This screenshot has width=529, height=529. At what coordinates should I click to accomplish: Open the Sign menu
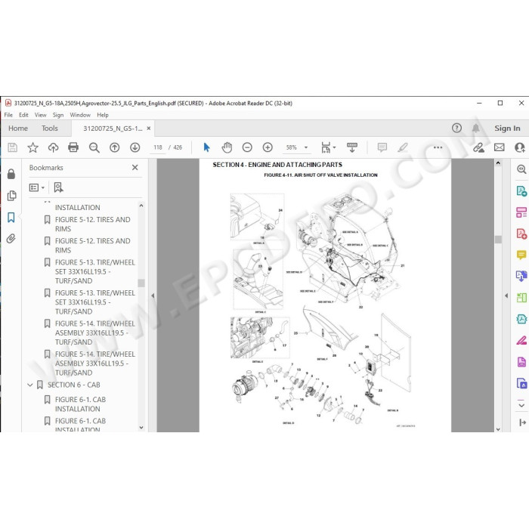click(58, 115)
